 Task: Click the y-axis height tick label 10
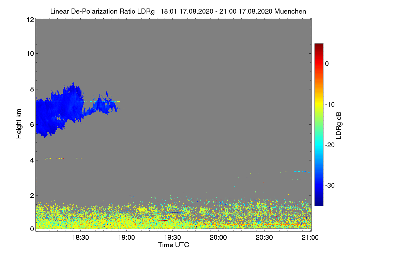pos(30,53)
